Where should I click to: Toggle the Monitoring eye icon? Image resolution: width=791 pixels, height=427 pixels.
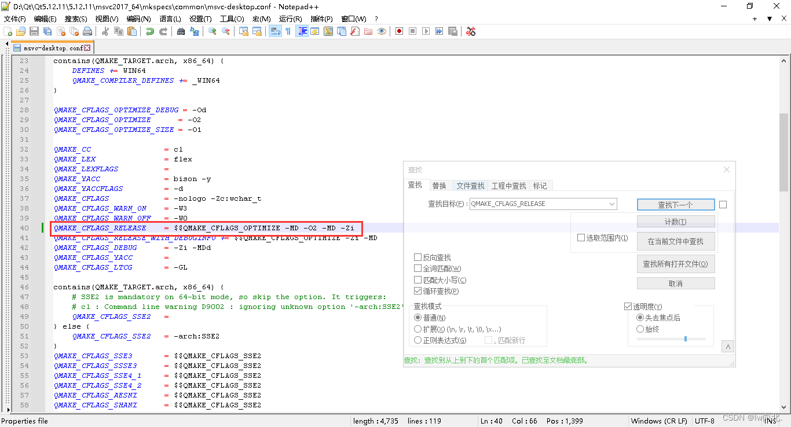382,31
